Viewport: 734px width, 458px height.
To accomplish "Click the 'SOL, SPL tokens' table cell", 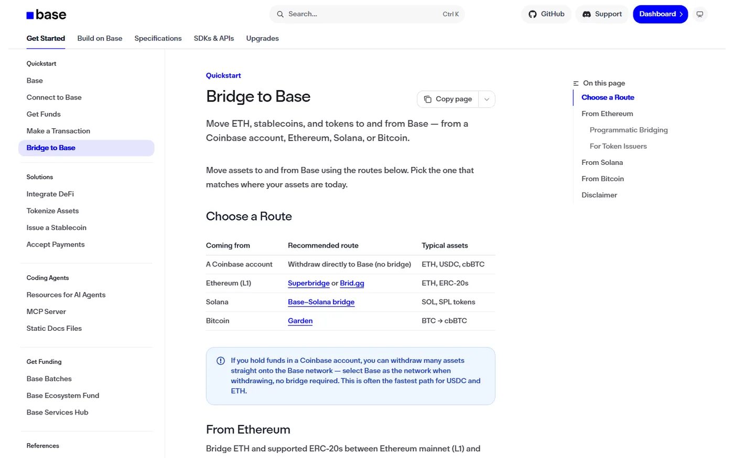I will click(448, 302).
